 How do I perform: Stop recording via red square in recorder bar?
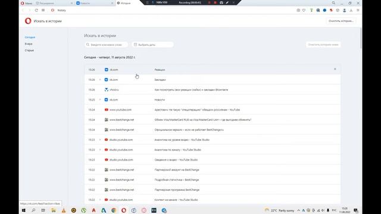pos(215,2)
